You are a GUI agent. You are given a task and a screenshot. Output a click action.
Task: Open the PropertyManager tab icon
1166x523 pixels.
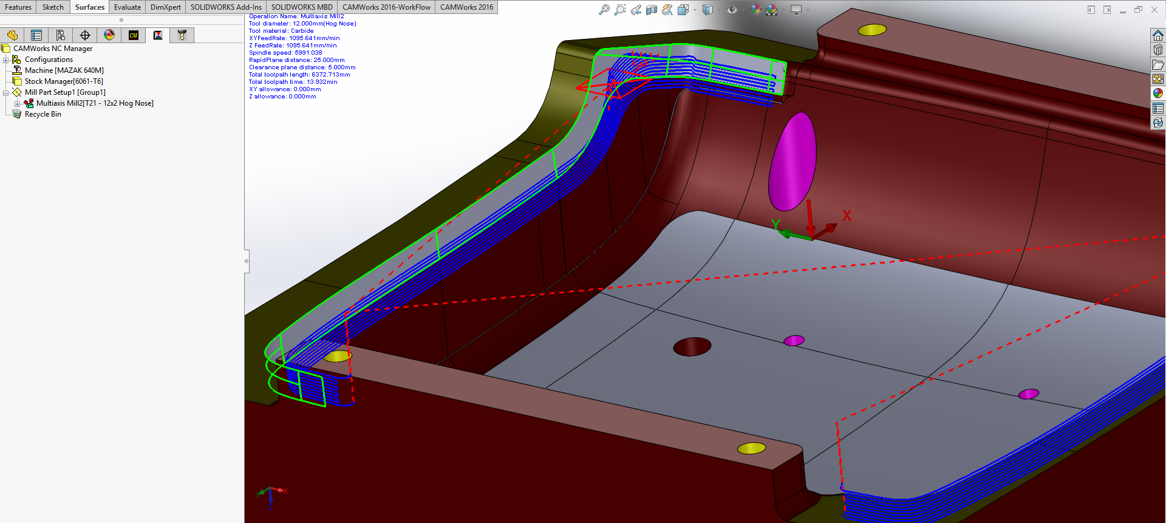(x=36, y=35)
